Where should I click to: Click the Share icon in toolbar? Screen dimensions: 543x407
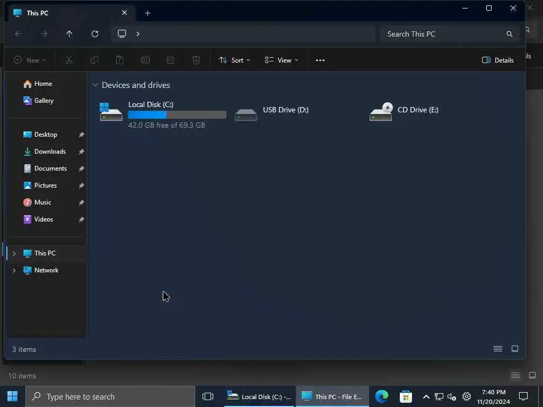171,60
